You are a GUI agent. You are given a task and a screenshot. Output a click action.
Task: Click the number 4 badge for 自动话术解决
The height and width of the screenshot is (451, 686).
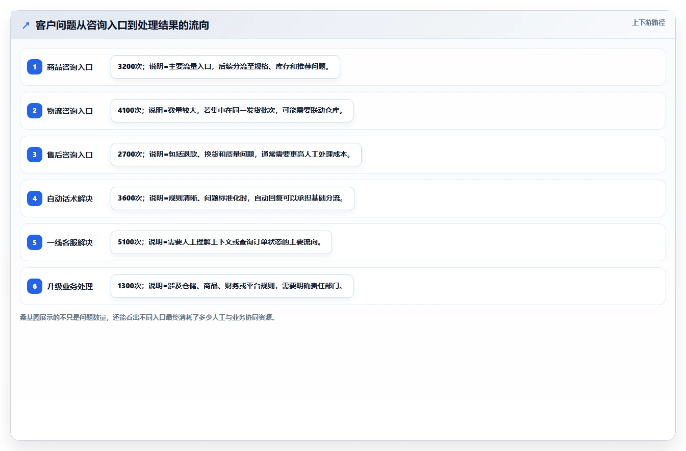click(x=35, y=198)
